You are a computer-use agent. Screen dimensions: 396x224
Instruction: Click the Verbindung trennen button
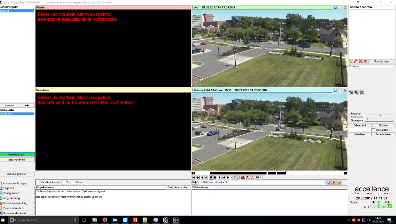[x=17, y=174]
